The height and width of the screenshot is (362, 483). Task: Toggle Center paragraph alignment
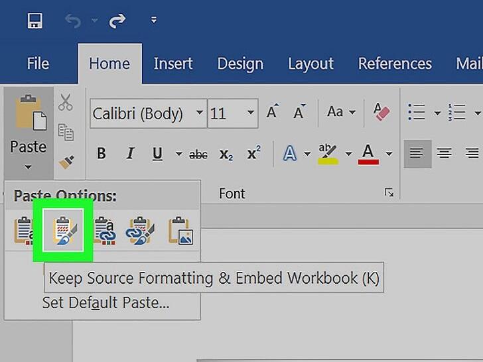coord(445,153)
